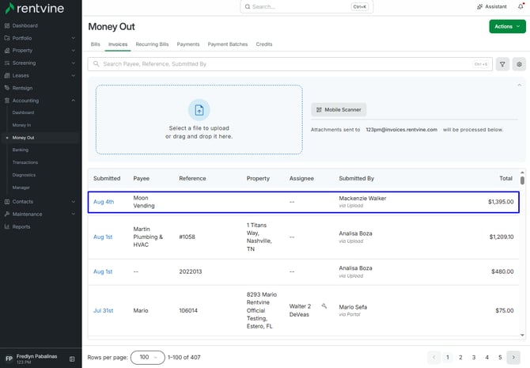Open Money In submenu item
The image size is (530, 368).
tap(21, 125)
